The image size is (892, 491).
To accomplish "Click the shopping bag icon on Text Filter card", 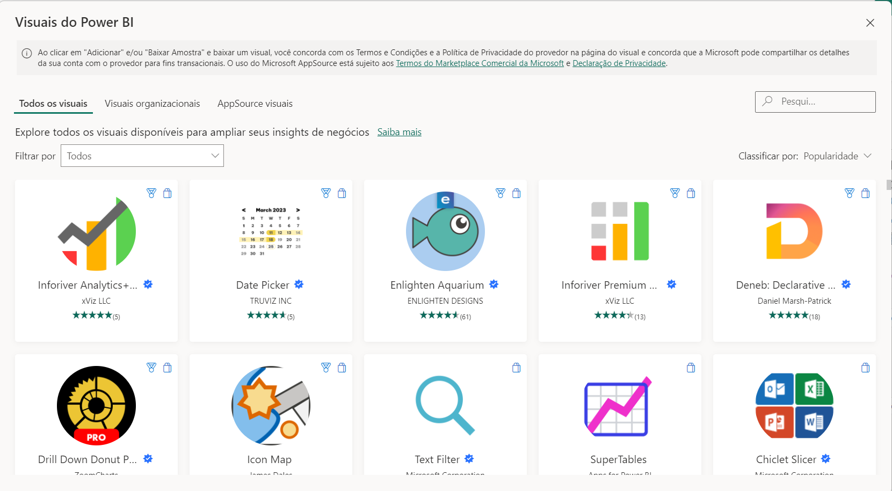I will (x=517, y=368).
